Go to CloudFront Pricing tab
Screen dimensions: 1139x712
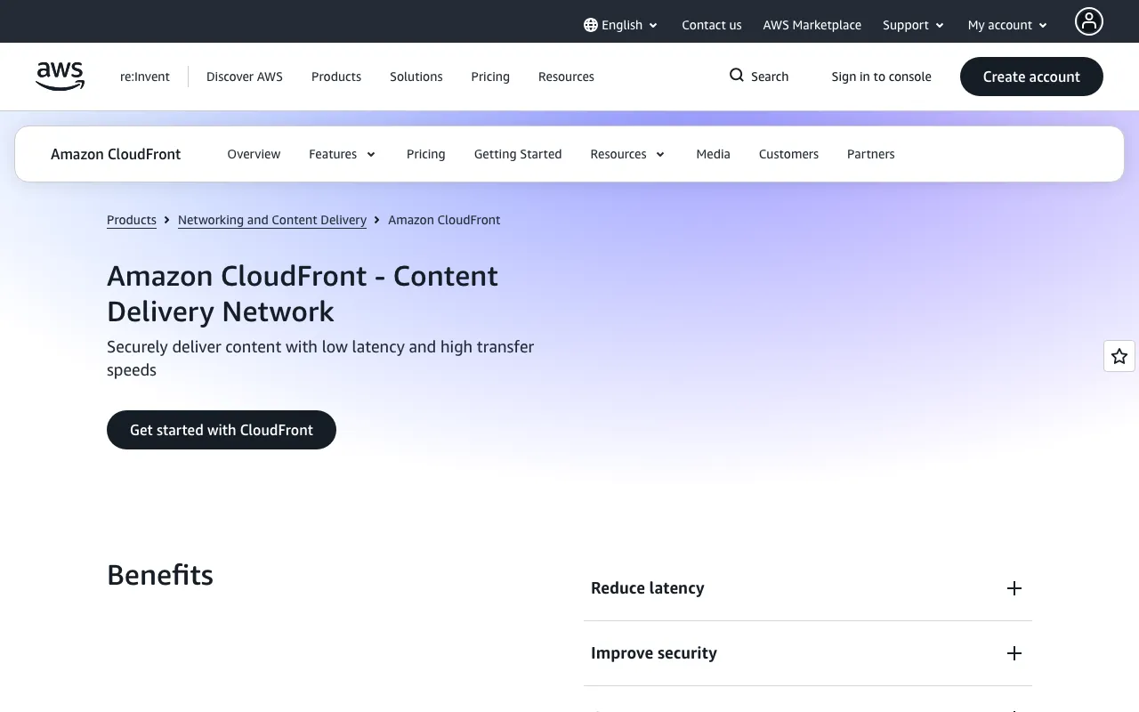pyautogui.click(x=426, y=154)
